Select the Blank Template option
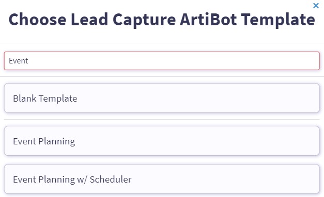This screenshot has height=197, width=324. pyautogui.click(x=162, y=98)
